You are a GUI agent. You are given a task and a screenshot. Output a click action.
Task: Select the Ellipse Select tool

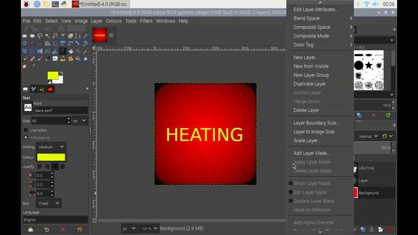pos(32,36)
